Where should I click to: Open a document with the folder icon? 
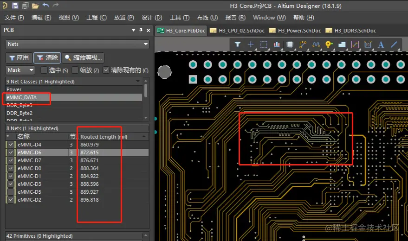pyautogui.click(x=35, y=6)
